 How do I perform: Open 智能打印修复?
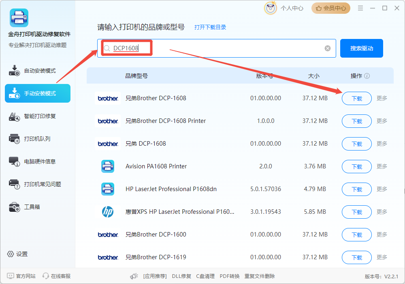point(38,116)
